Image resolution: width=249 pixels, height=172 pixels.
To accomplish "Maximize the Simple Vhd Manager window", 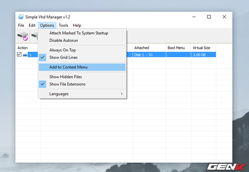I will [209, 17].
